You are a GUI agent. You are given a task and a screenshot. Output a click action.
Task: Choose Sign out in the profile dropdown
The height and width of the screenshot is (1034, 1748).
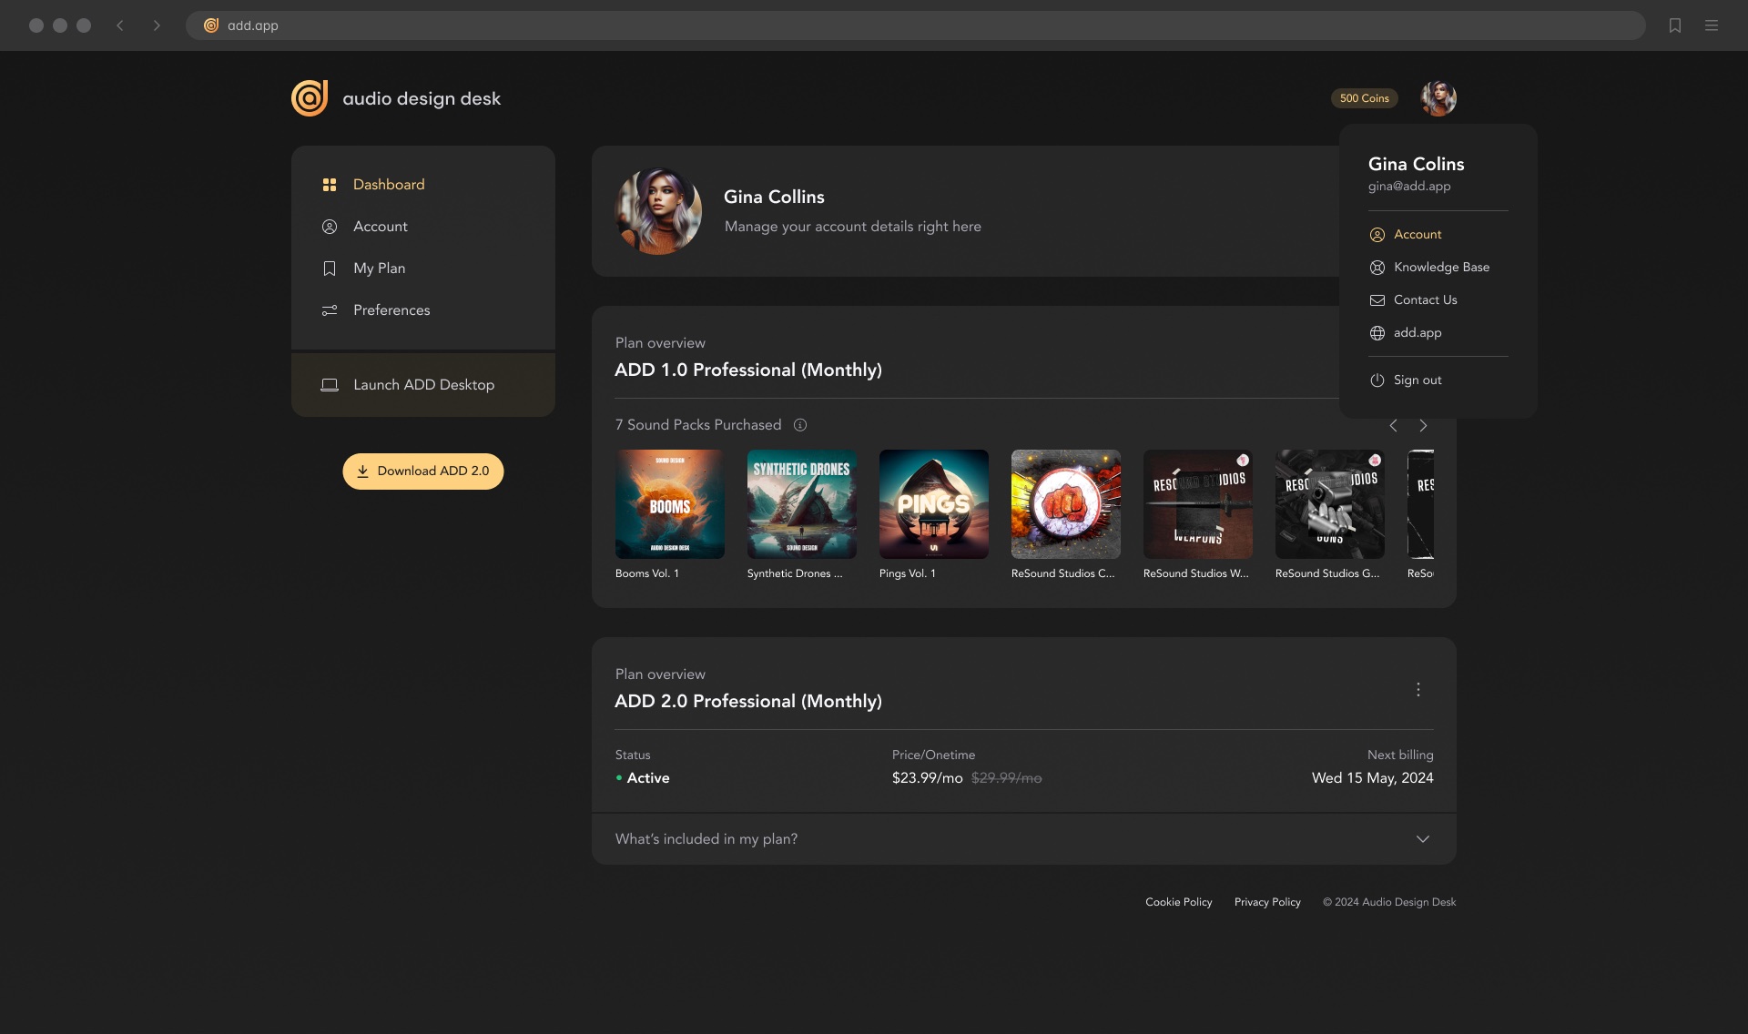coord(1418,380)
